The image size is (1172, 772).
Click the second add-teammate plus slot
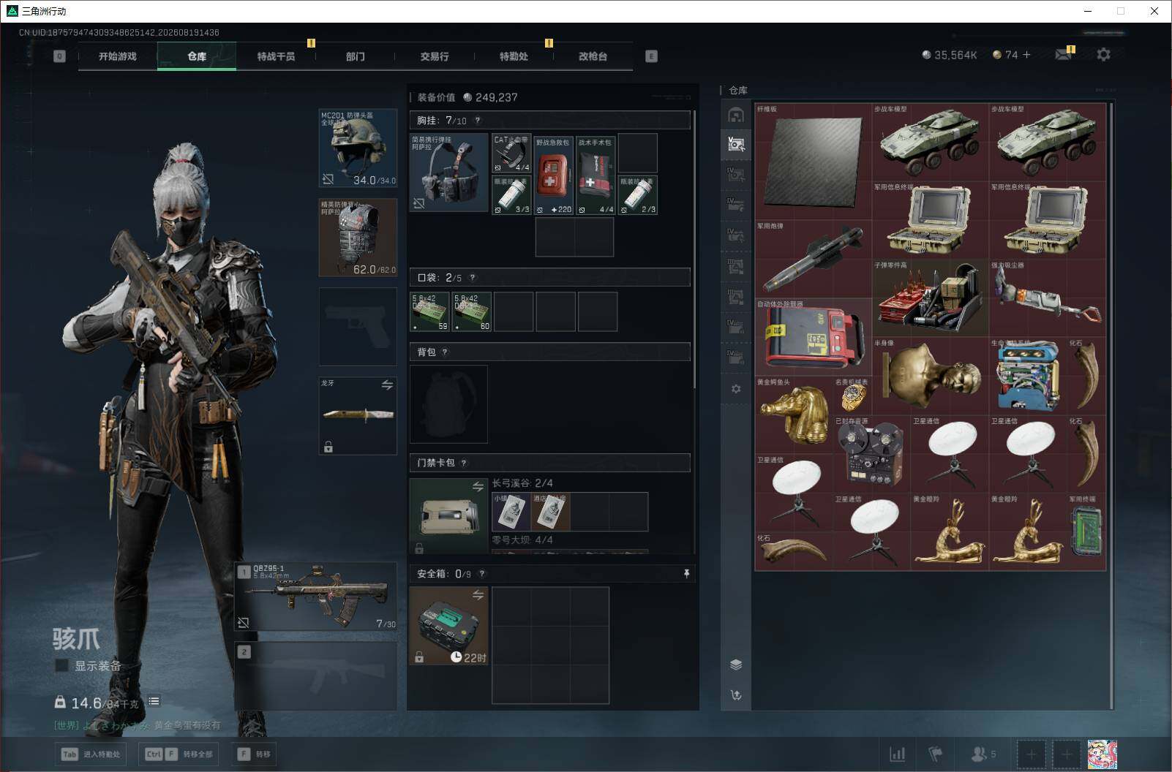click(x=1067, y=754)
